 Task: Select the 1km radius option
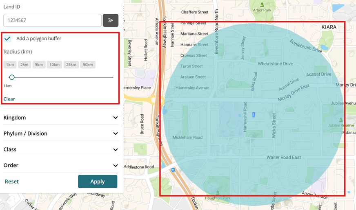(x=10, y=65)
